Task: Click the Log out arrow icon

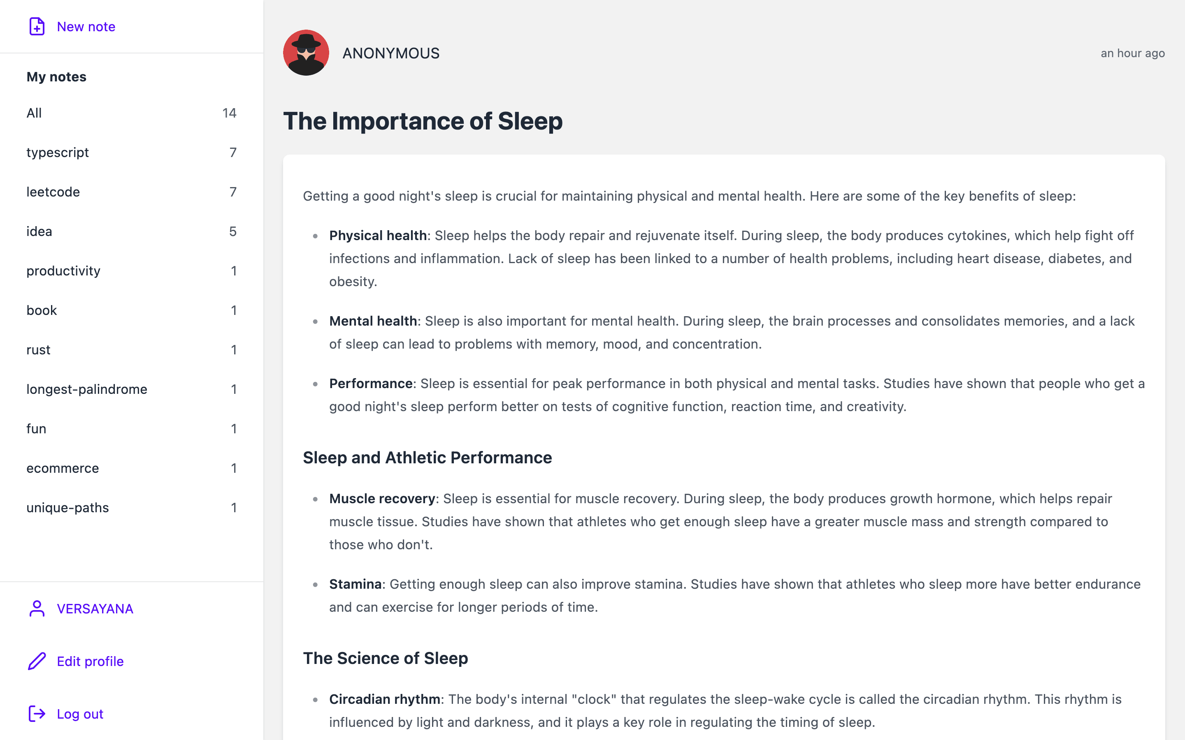Action: click(36, 714)
